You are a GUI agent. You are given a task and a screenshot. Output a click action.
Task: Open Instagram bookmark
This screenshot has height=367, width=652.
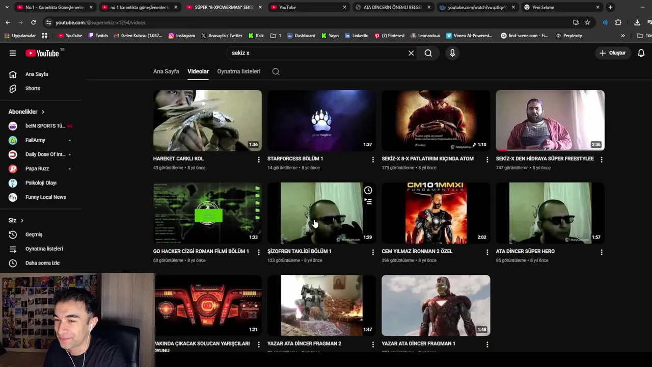[181, 36]
